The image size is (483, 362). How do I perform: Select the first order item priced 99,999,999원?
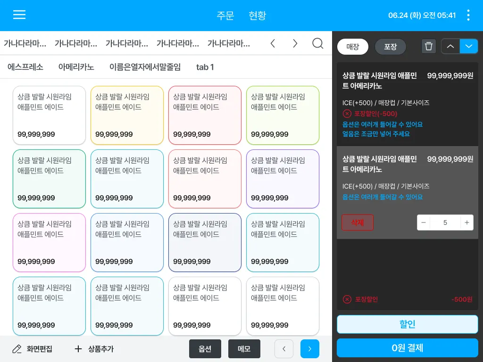pyautogui.click(x=407, y=104)
